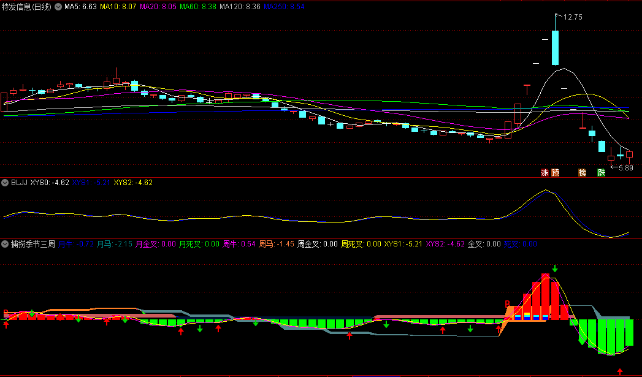Select XYS2: -4.62 in the BLJJ panel
Screen dimensions: 642x377
pyautogui.click(x=133, y=183)
